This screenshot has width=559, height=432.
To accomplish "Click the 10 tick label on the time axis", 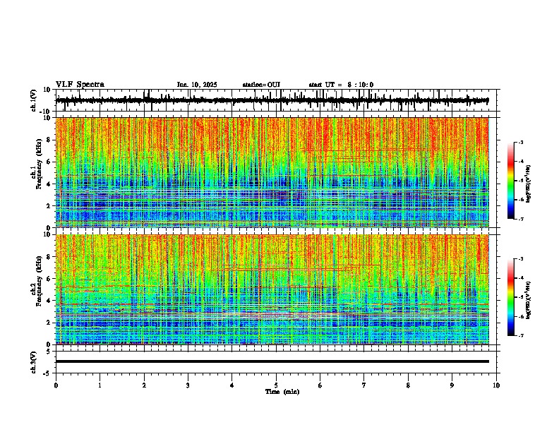I will pyautogui.click(x=496, y=385).
